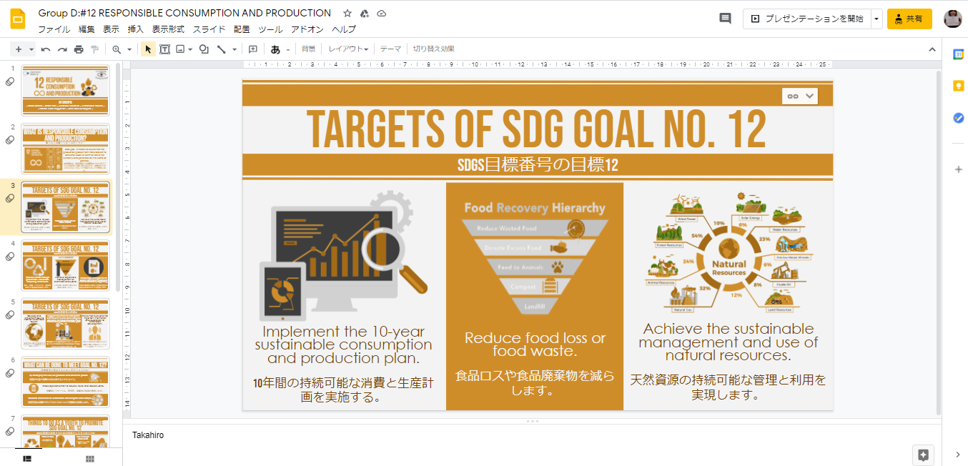Open the insert image dropdown arrow
This screenshot has height=466, width=968.
point(190,49)
